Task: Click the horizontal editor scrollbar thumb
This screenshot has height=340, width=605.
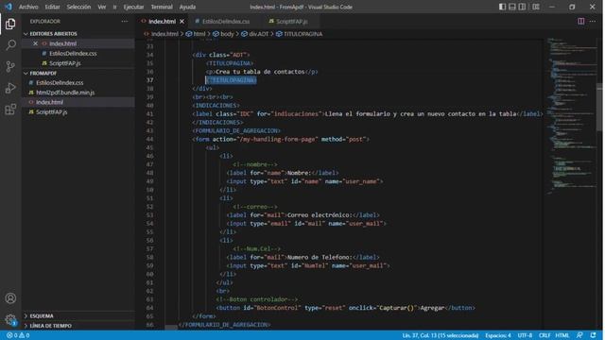Action: pos(171,328)
